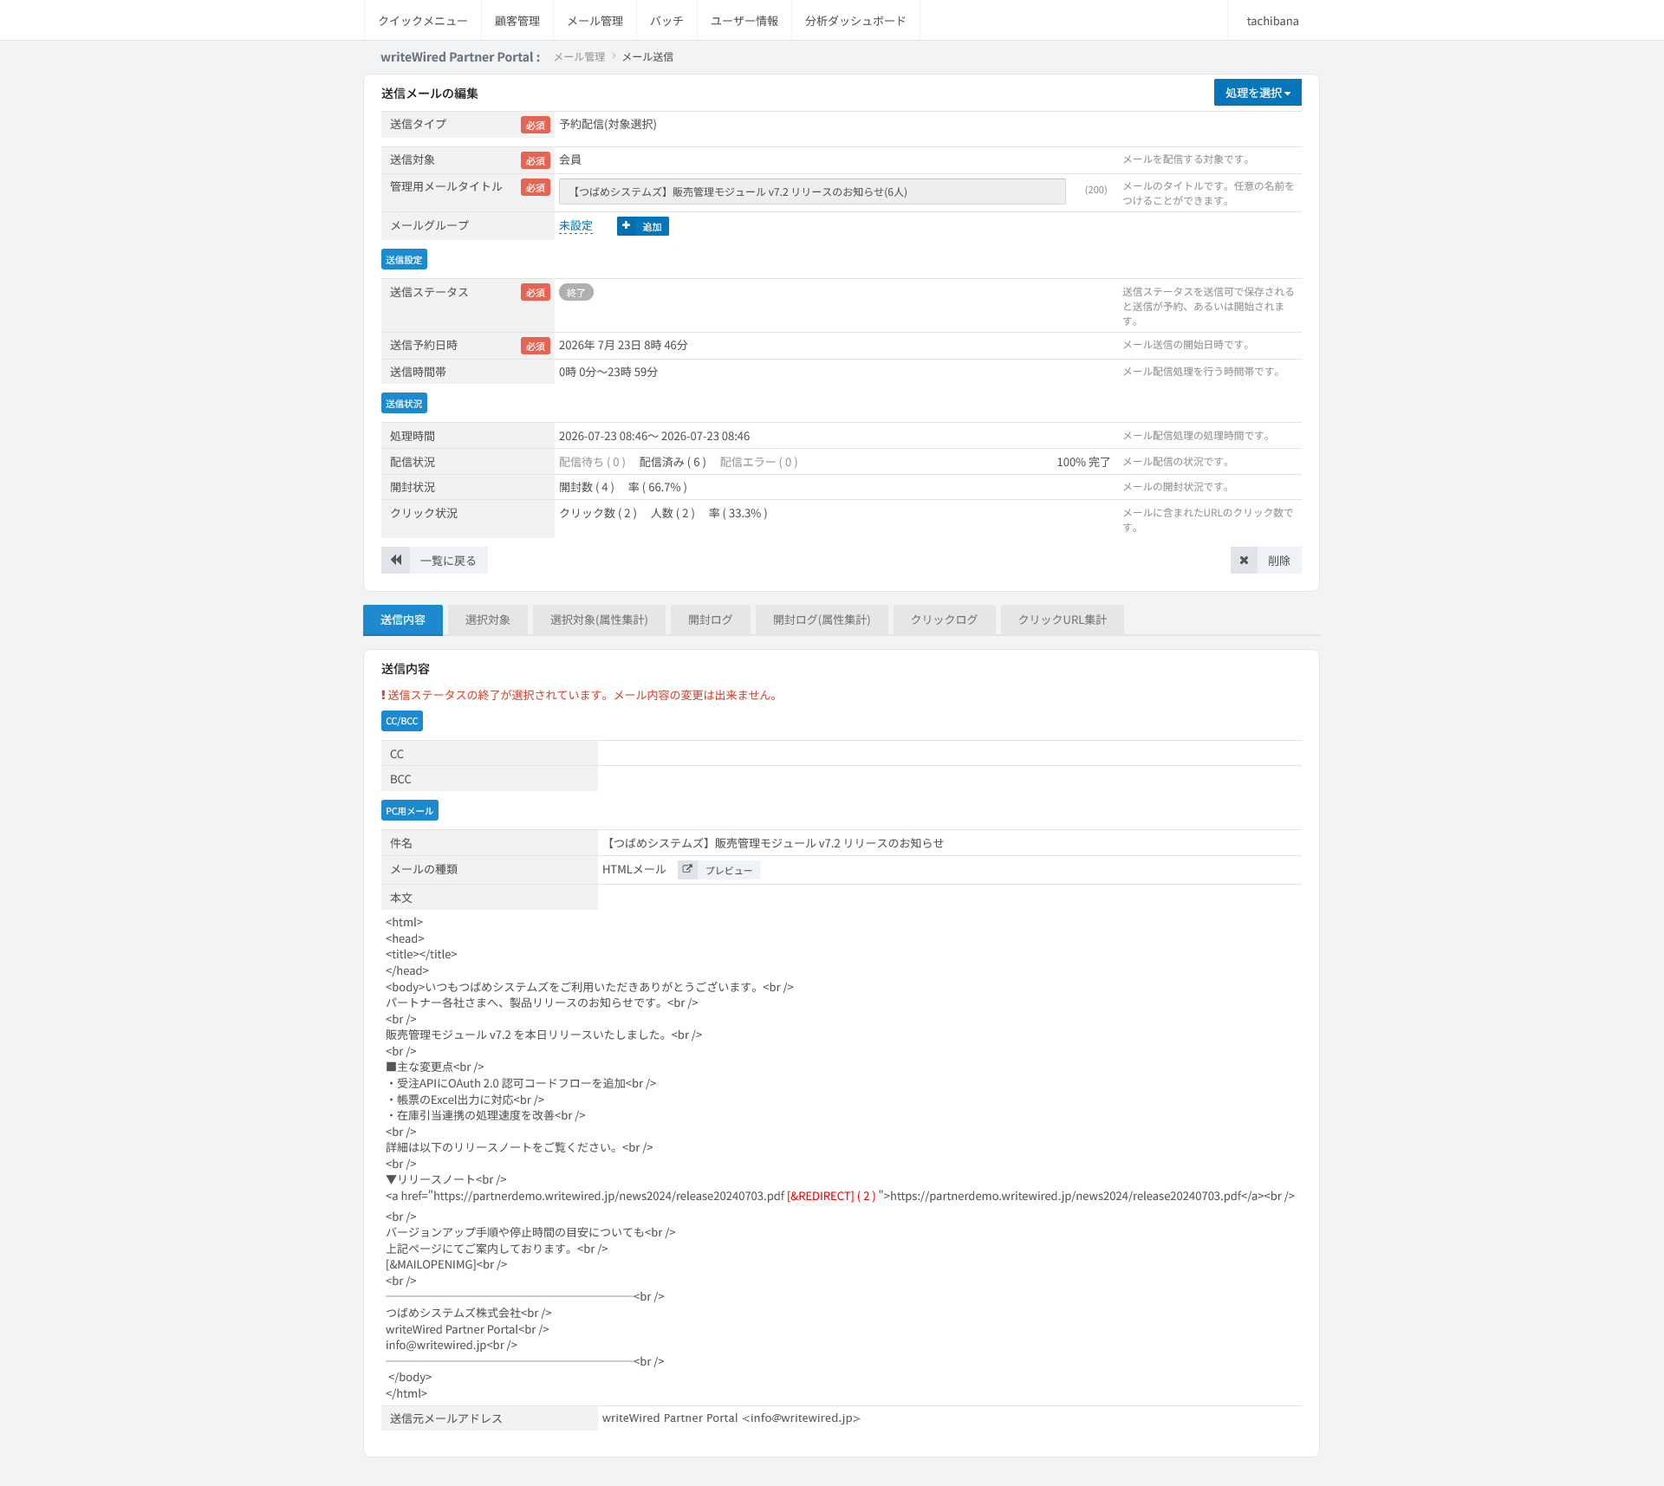Click the plus icon on the 追加 button
This screenshot has height=1486, width=1664.
pos(626,226)
